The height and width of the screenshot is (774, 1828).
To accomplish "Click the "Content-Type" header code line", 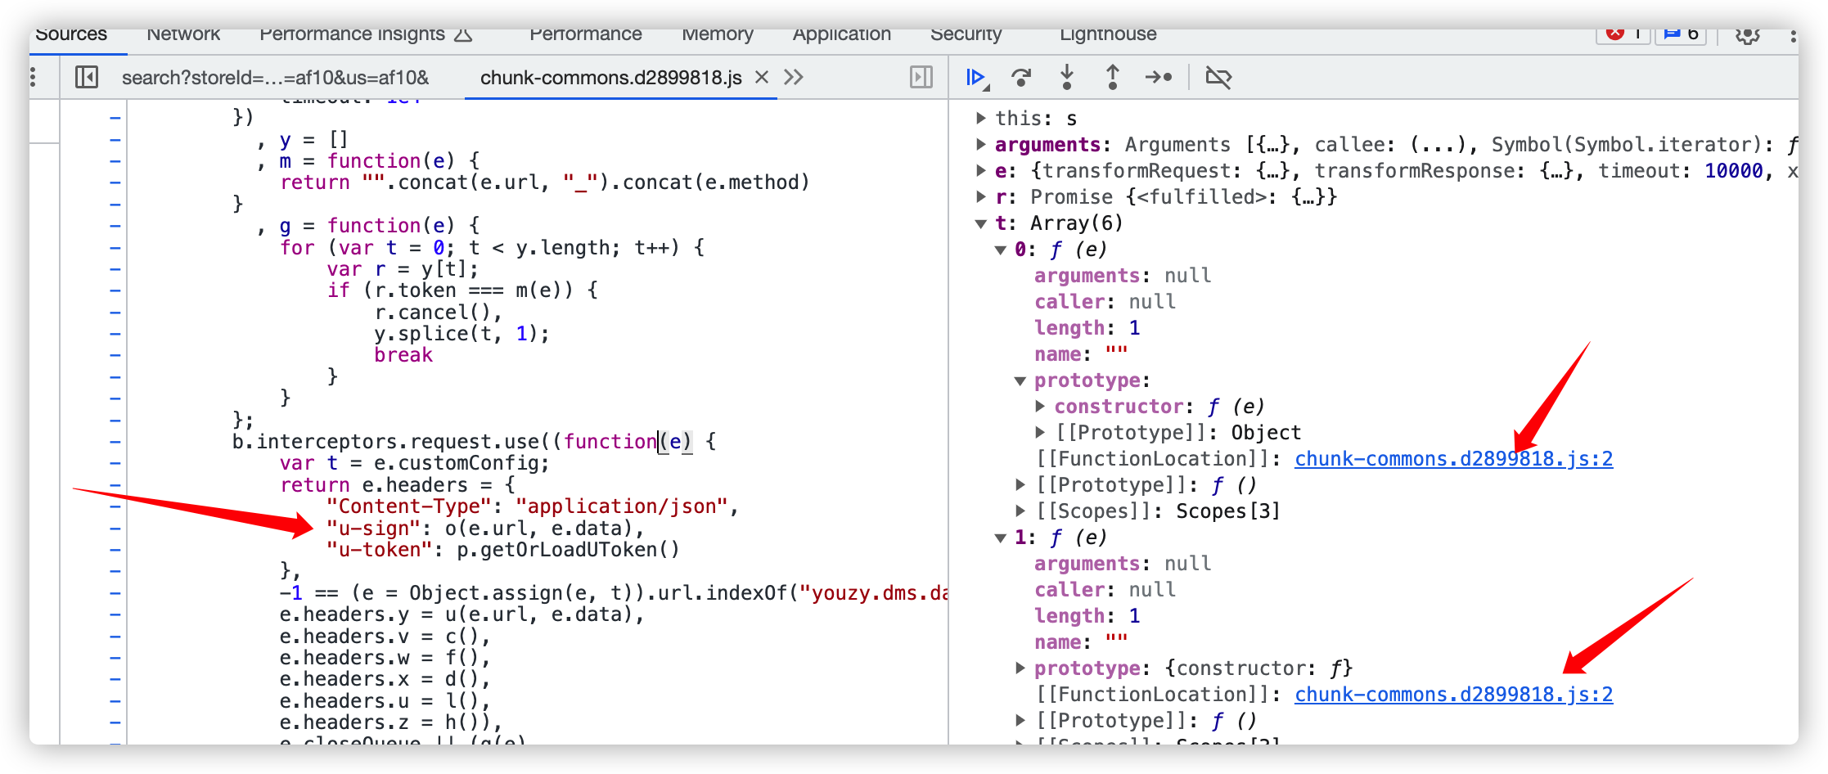I will tap(532, 506).
